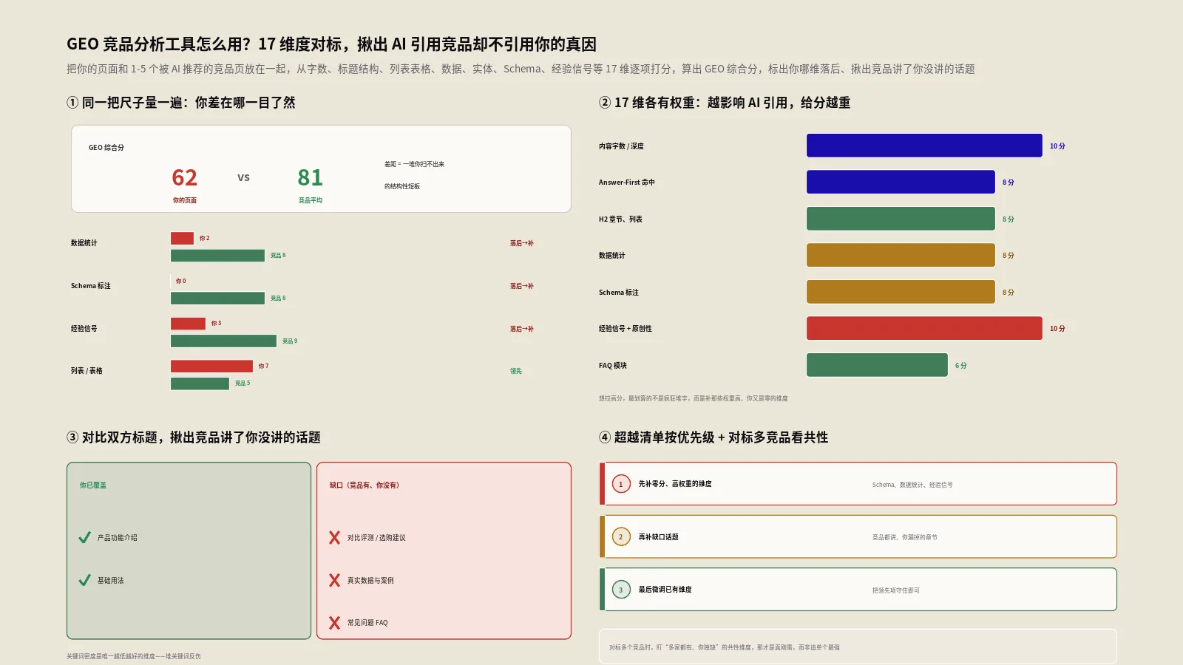Click the blue Answer-First 命中 weight bar
This screenshot has width=1183, height=665.
[901, 182]
